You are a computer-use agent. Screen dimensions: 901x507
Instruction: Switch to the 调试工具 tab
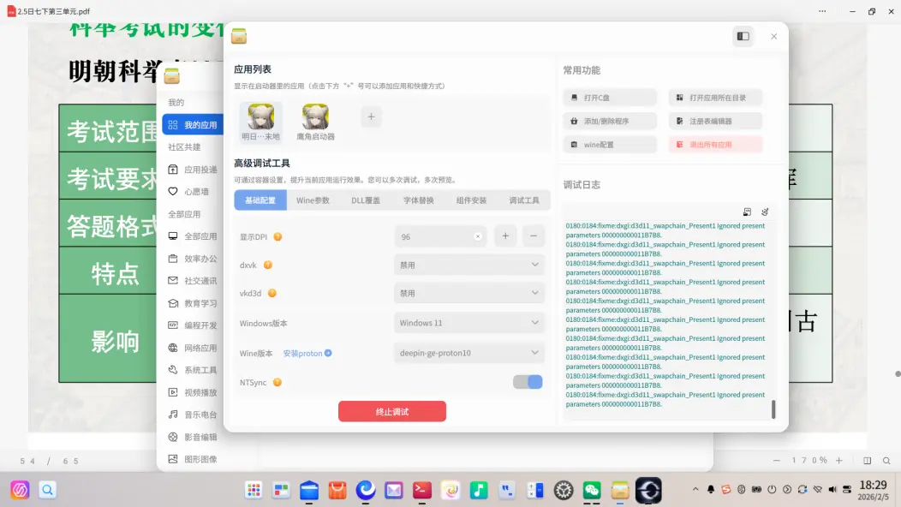tap(524, 200)
